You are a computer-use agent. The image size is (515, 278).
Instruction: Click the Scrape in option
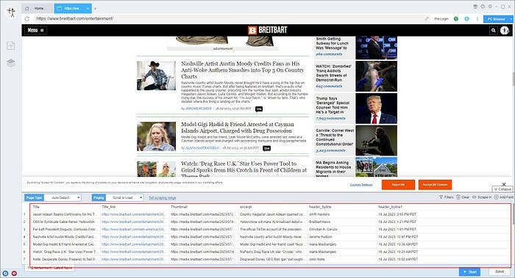[482, 197]
